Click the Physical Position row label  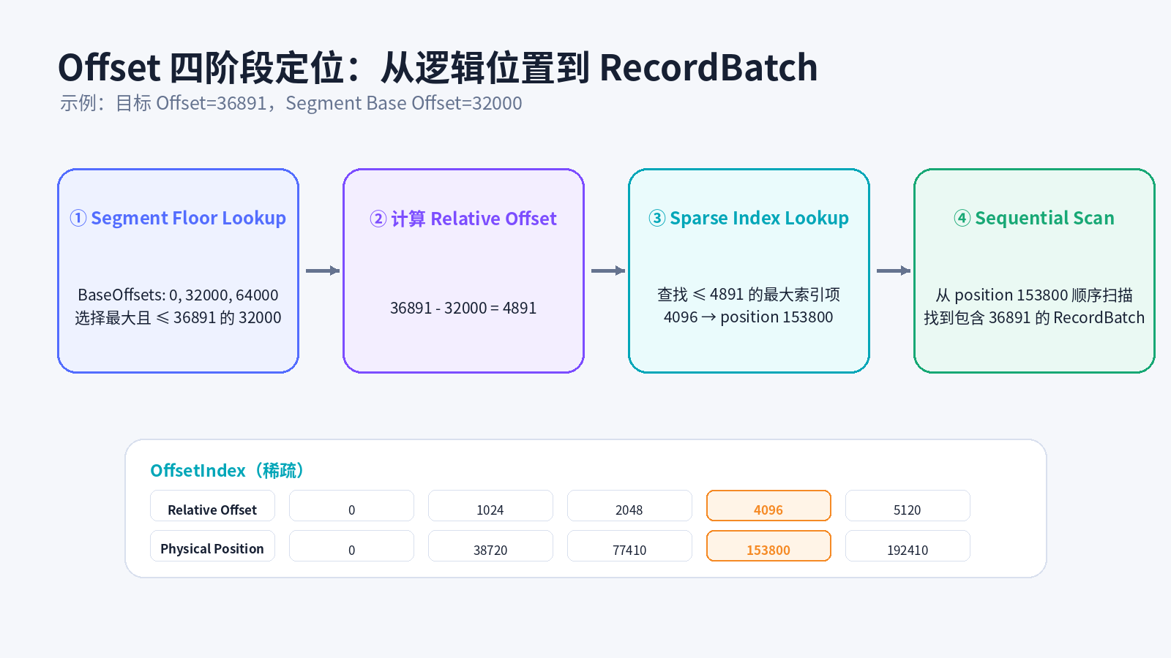coord(212,546)
